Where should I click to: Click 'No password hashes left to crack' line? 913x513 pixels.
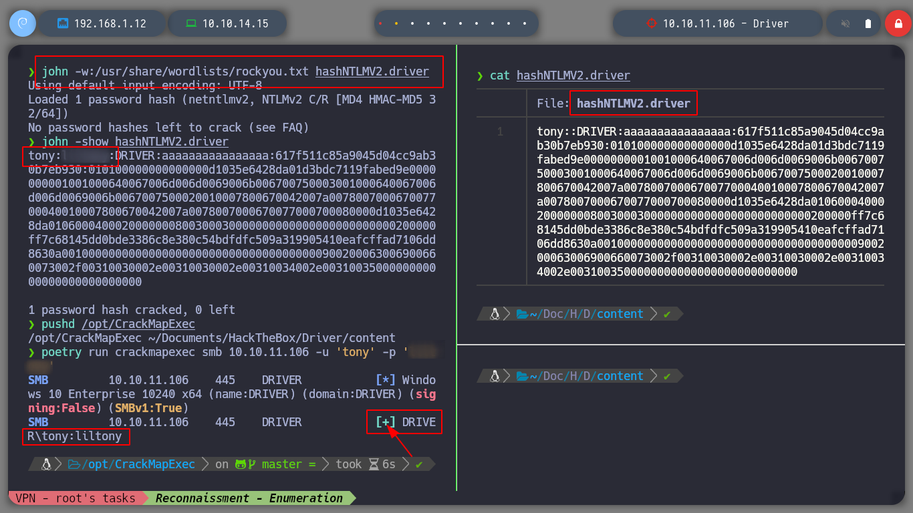(x=168, y=127)
